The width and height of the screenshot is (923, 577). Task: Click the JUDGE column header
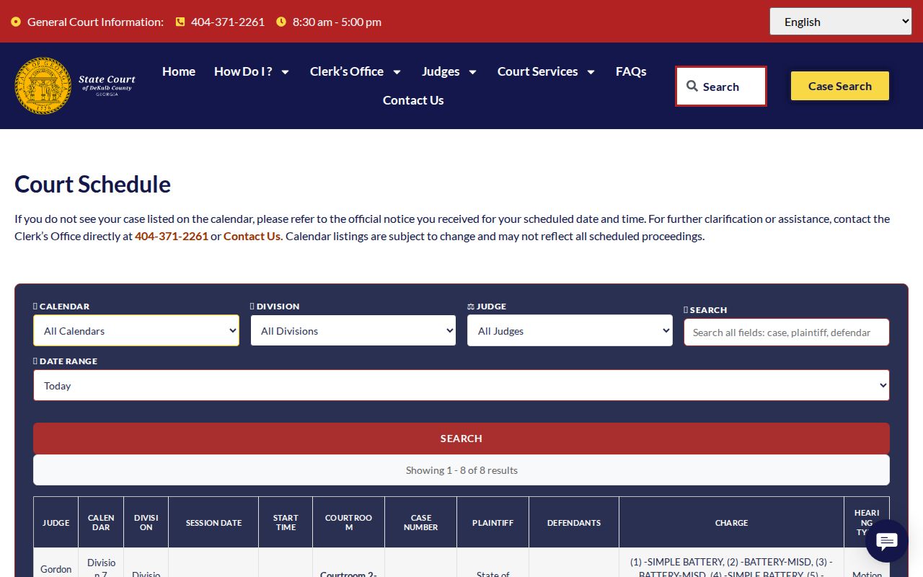point(56,522)
